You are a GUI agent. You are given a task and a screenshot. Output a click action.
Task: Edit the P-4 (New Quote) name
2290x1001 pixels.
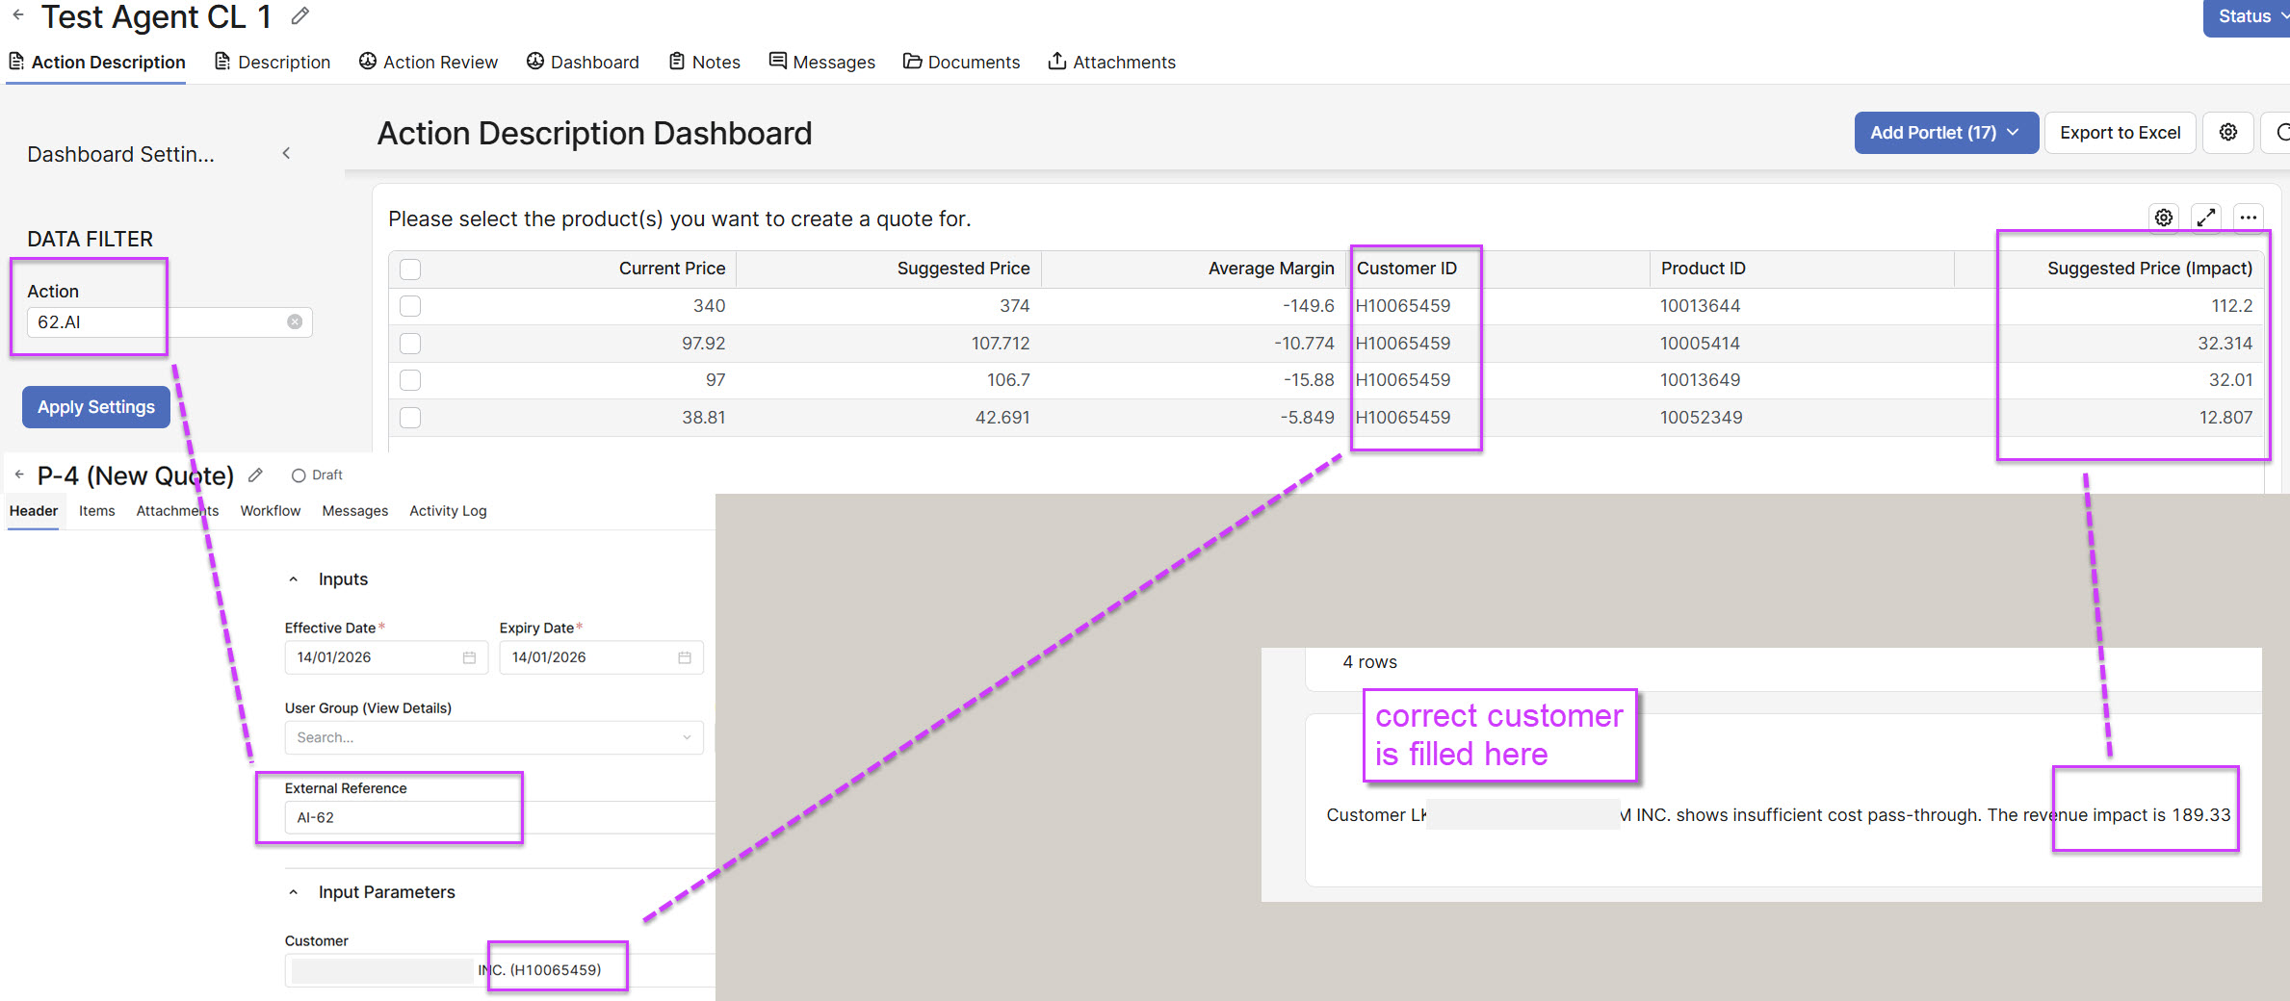(x=255, y=475)
